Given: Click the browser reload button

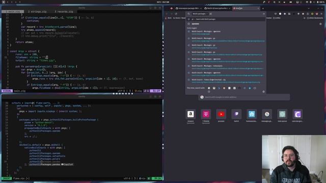Looking at the screenshot, I should tap(176, 14).
